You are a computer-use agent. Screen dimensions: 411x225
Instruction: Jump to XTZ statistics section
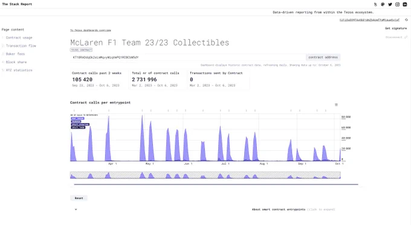19,70
